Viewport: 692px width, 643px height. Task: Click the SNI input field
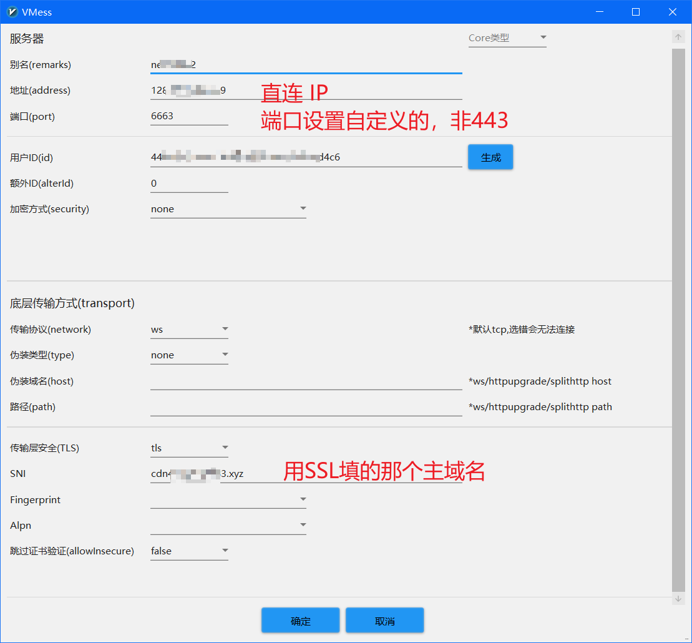click(306, 474)
